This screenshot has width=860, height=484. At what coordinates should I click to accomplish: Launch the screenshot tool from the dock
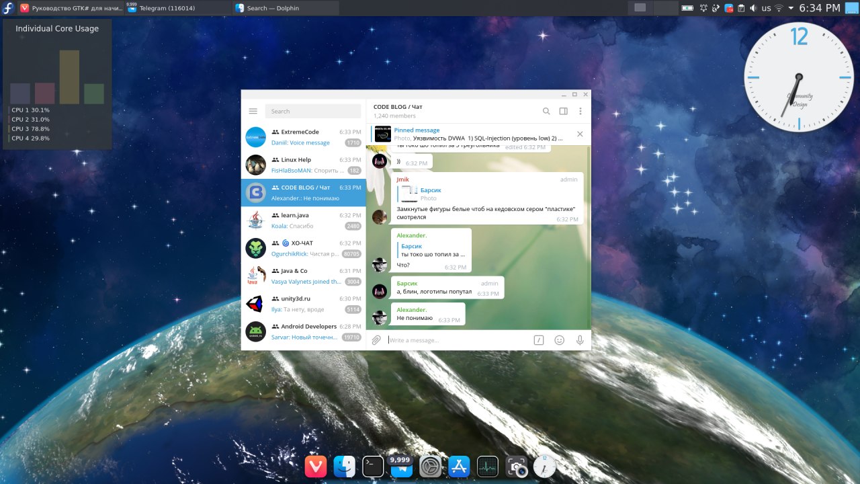tap(516, 467)
